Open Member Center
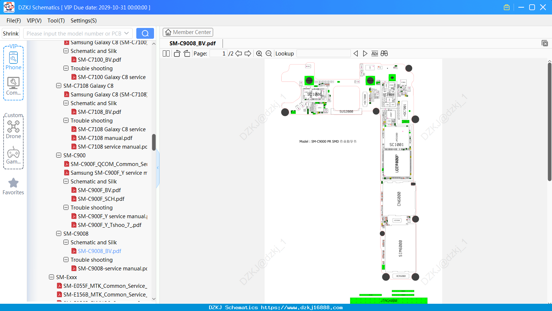The image size is (552, 311). 188,32
